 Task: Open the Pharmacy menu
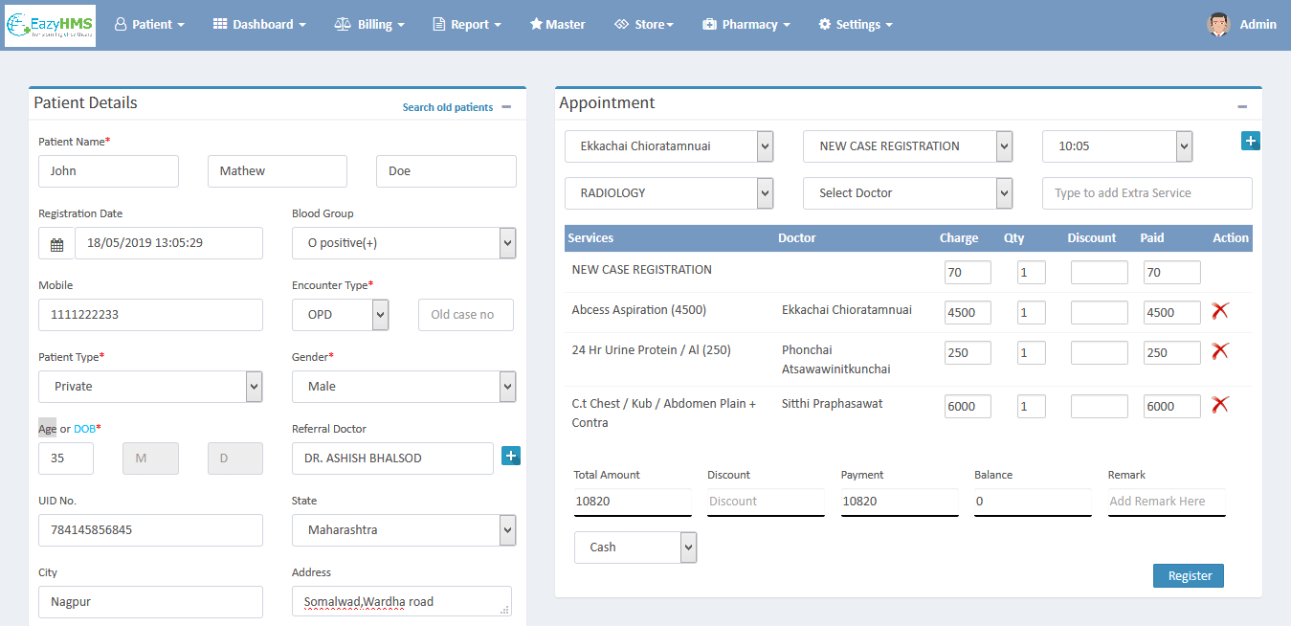click(x=746, y=25)
